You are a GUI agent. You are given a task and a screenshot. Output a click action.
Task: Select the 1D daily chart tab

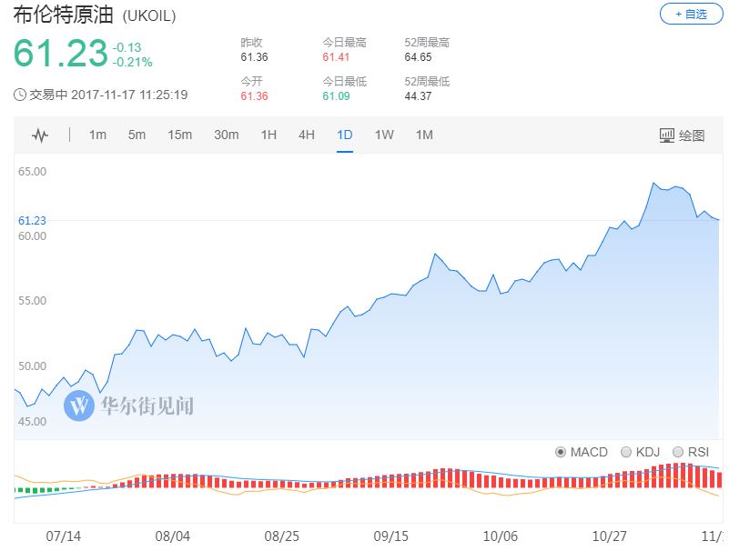pos(345,135)
